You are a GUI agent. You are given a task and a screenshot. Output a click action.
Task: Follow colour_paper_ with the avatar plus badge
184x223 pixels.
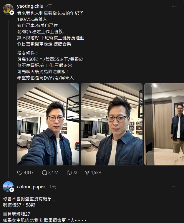(x=12, y=190)
